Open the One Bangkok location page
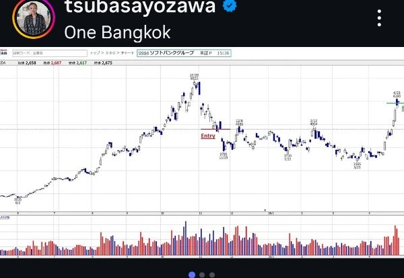The image size is (404, 278). click(118, 32)
